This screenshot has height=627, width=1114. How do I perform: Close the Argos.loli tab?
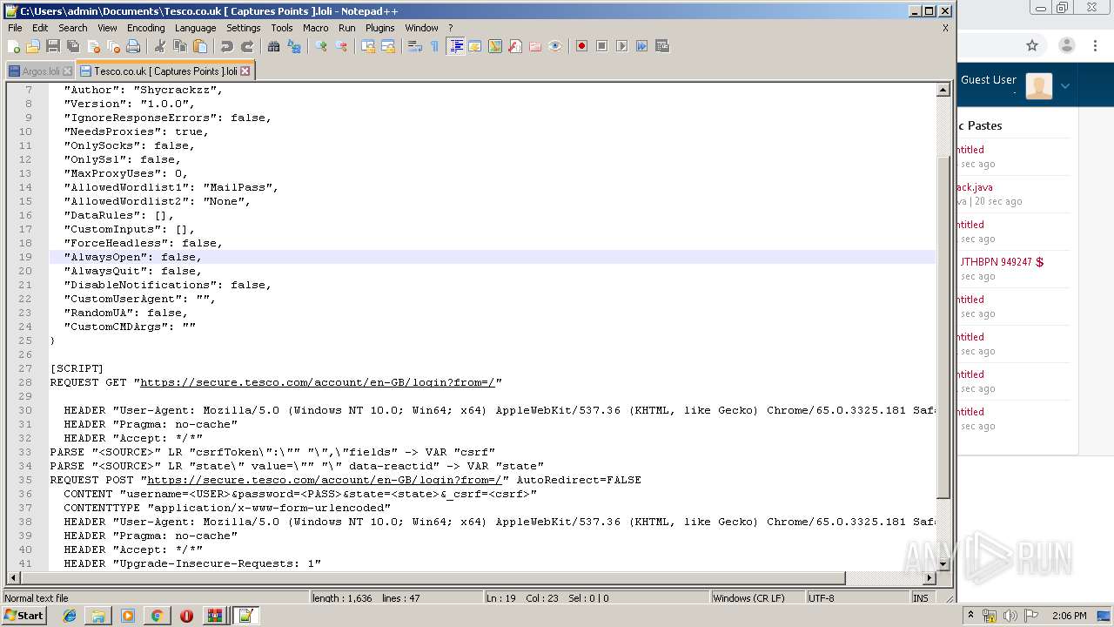66,71
